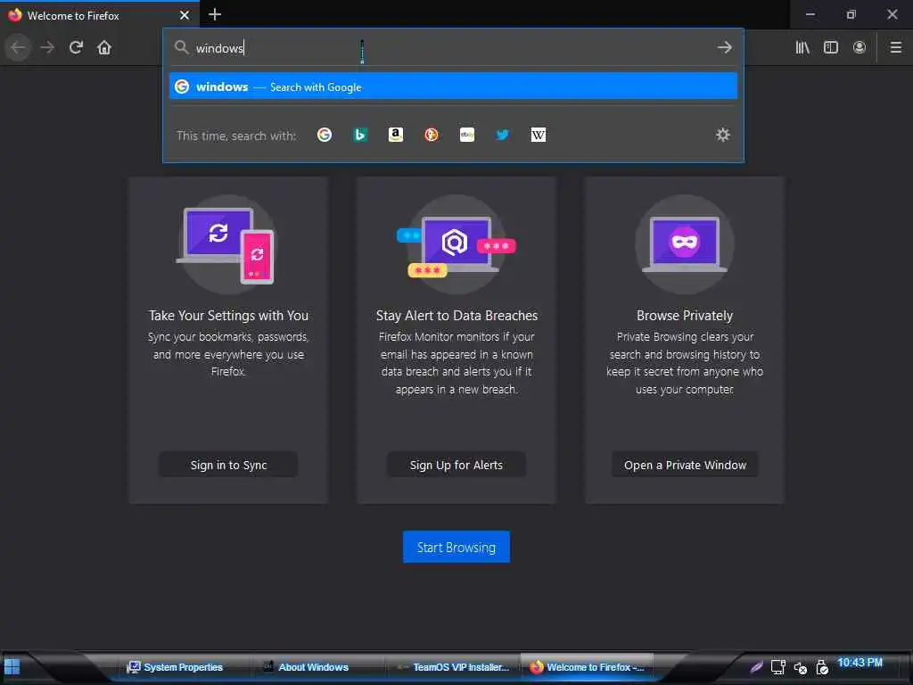Select the Welcome to Firefox tab

point(100,15)
